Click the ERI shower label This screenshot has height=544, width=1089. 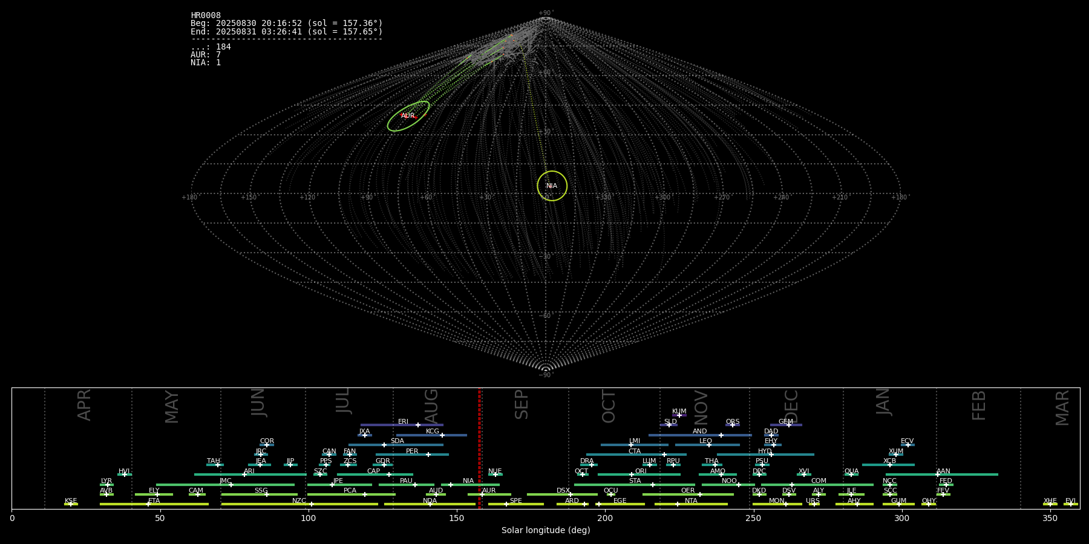(x=403, y=422)
